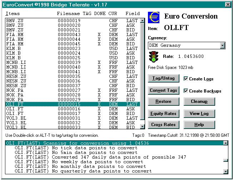
Task: Click the View Log button
Action: click(x=199, y=114)
